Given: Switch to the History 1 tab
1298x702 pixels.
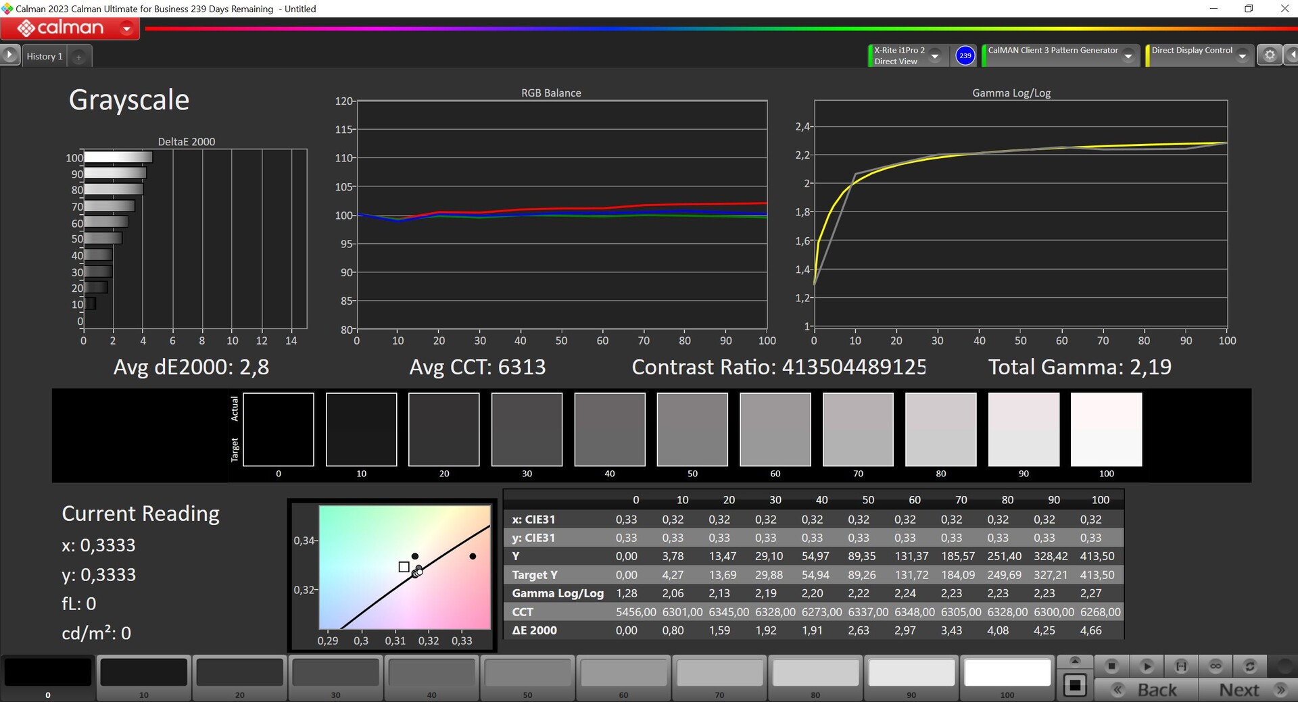Looking at the screenshot, I should click(45, 57).
